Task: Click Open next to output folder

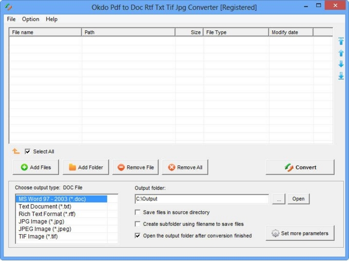Action: pyautogui.click(x=298, y=199)
